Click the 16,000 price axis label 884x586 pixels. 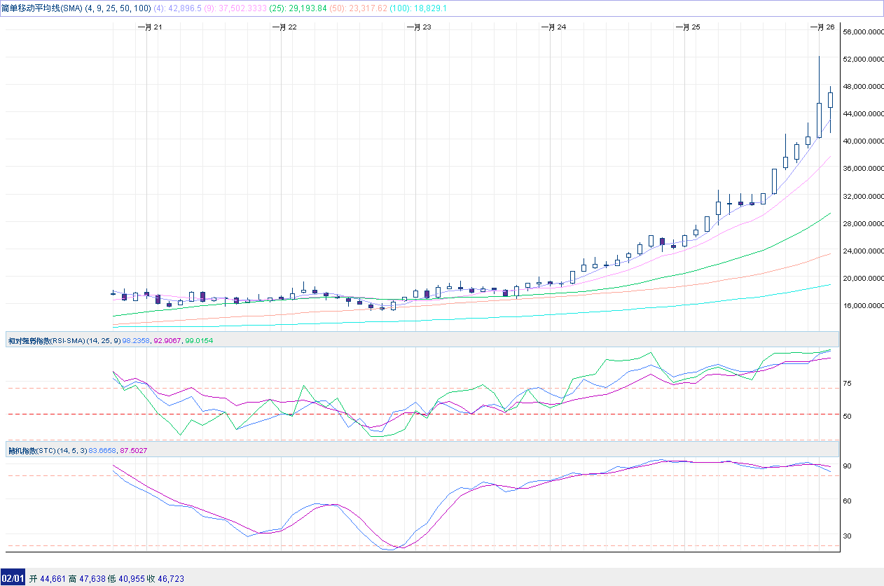863,306
